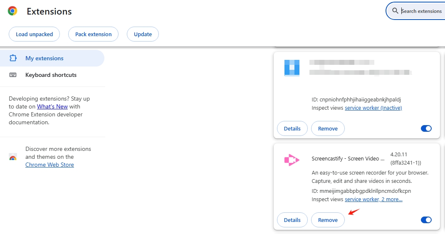Click the blurred blue extension icon
Screen dimensions: 445x234
point(292,68)
